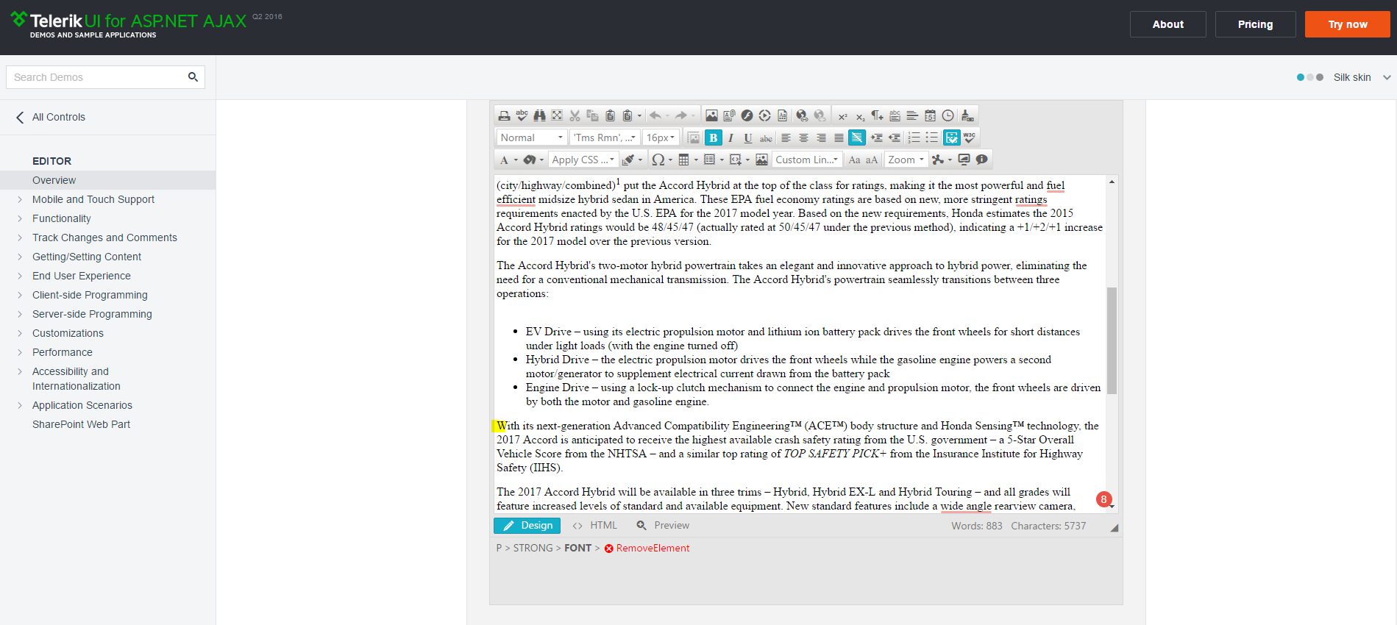Click the Remove Link (unlink) icon
This screenshot has width=1397, height=625.
(x=820, y=115)
